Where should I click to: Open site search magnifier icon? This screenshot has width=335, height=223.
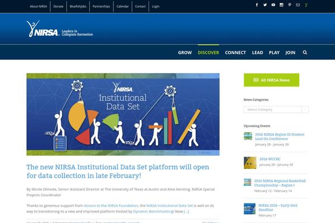click(305, 52)
